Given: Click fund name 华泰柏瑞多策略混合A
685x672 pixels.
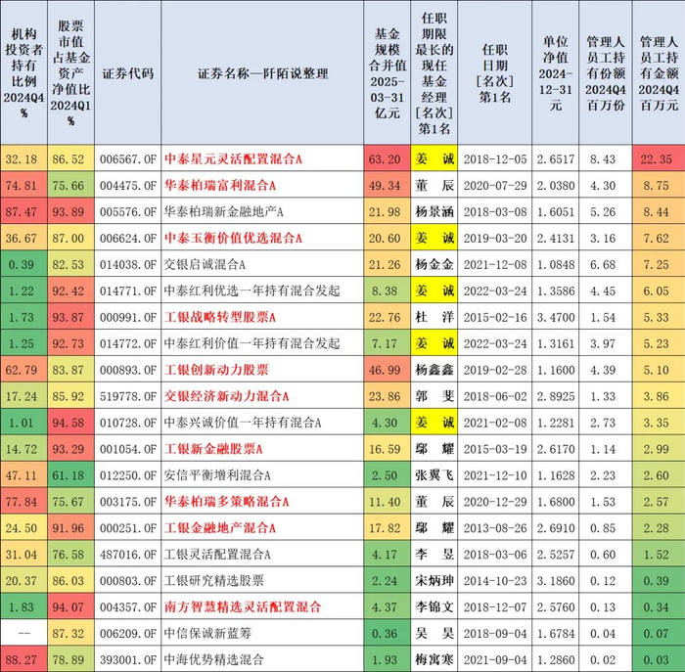Looking at the screenshot, I should [227, 502].
